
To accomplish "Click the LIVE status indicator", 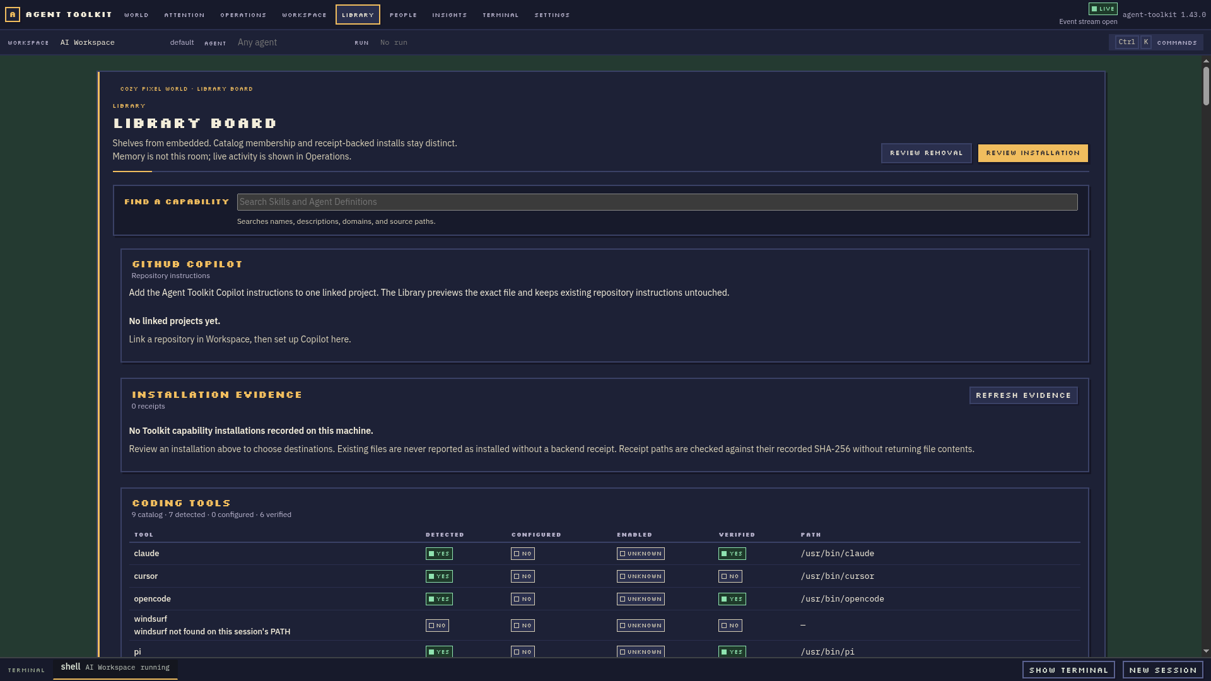I will click(1103, 9).
